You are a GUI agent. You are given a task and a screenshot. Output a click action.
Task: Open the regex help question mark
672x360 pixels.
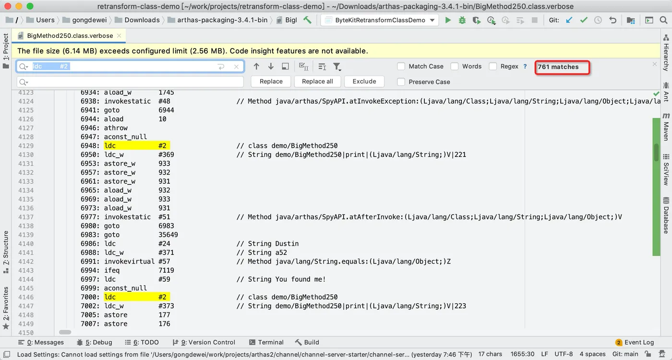(x=525, y=66)
